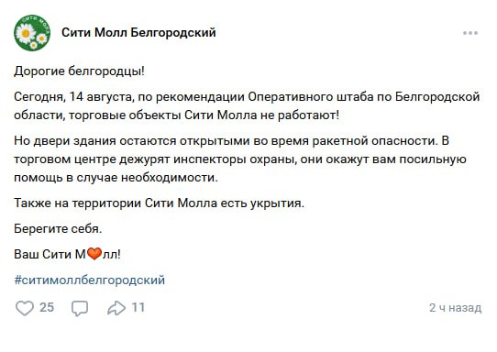The width and height of the screenshot is (497, 352).
Task: Click the word "укрытия" in the post
Action: point(277,203)
